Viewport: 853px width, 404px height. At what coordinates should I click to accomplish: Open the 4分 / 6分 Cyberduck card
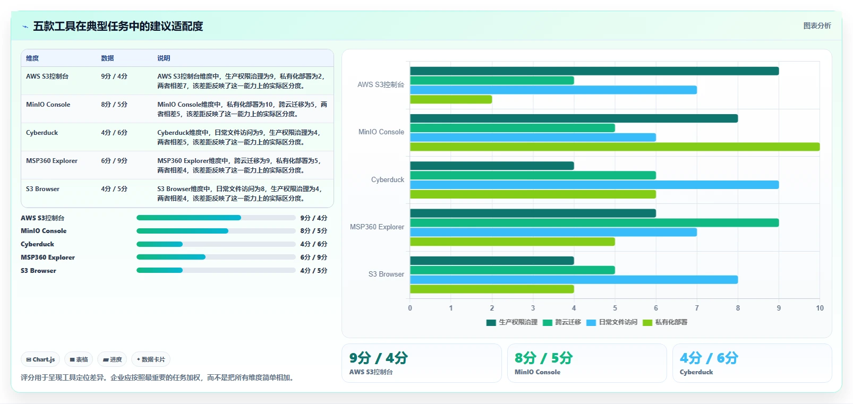point(752,363)
